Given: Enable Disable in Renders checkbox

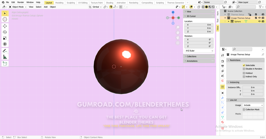Looking at the screenshot, I should pos(244,69).
